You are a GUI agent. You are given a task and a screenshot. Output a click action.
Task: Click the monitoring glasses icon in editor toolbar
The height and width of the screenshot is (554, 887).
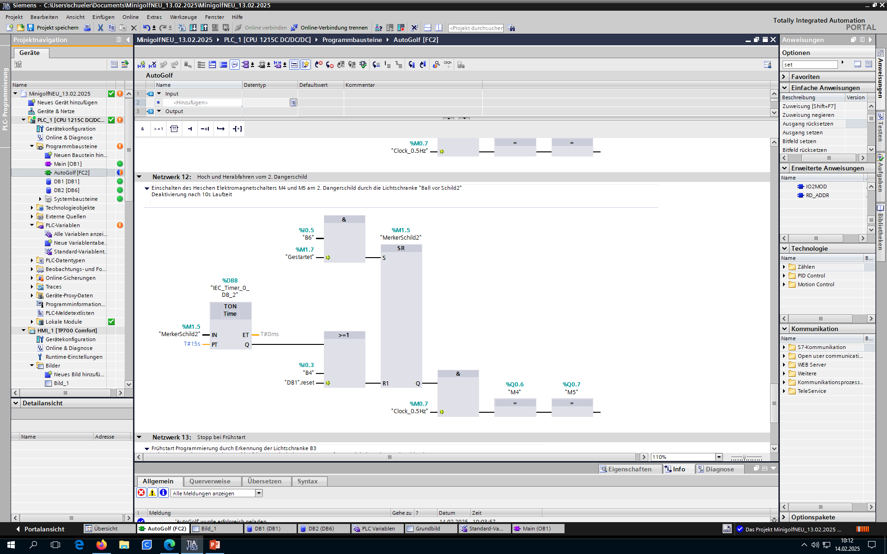[447, 65]
